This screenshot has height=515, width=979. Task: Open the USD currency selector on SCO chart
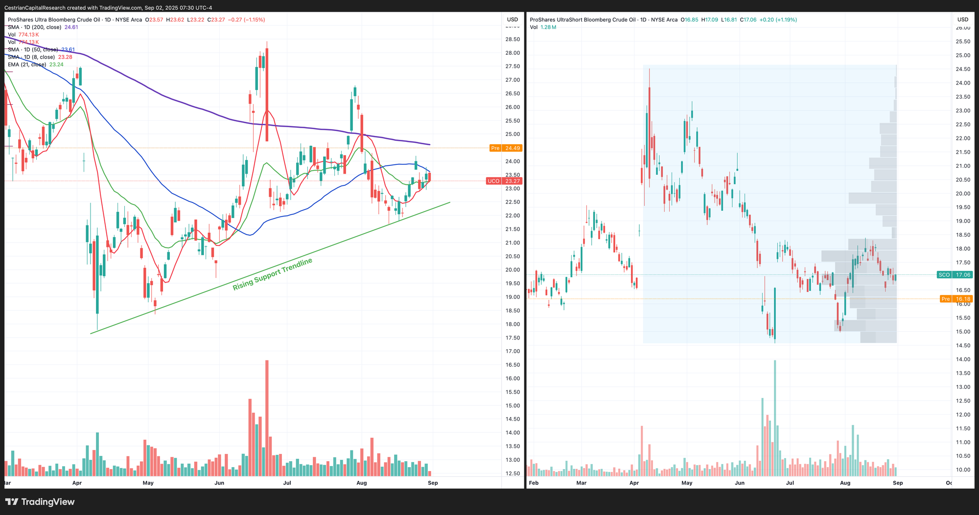point(962,20)
